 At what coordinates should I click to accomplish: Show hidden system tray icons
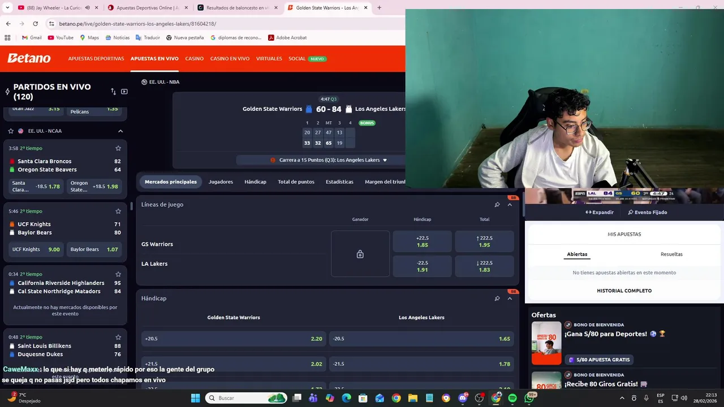622,398
